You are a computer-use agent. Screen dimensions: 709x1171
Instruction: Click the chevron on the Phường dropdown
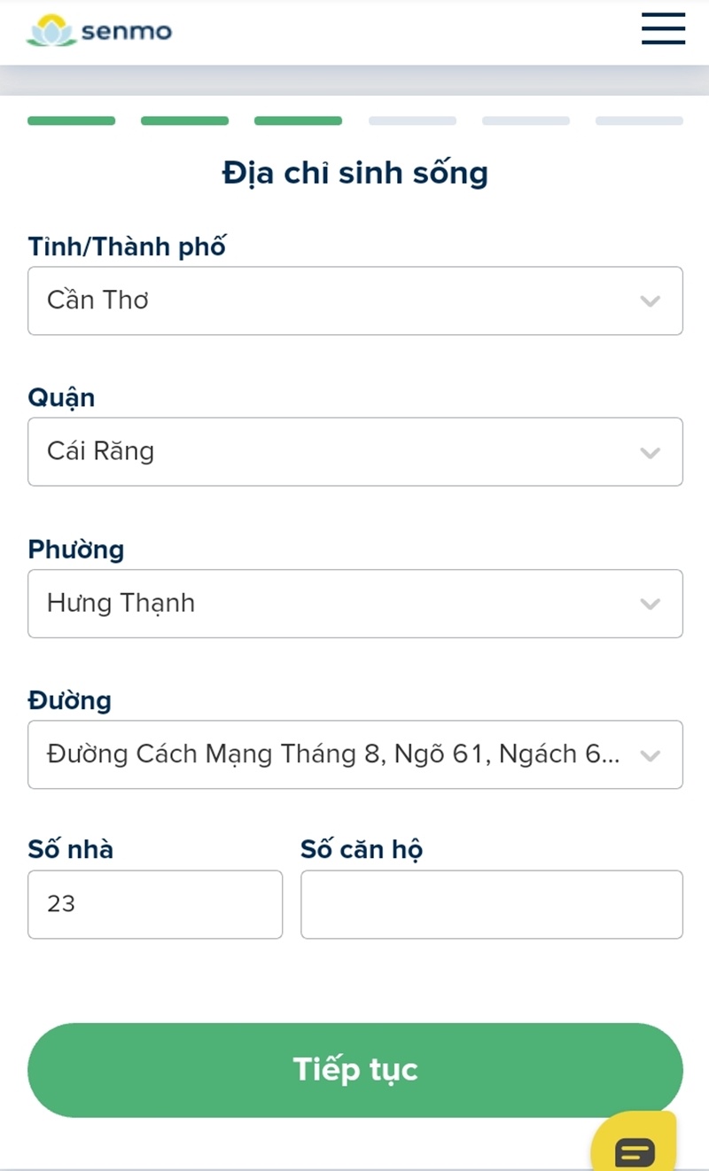[650, 604]
